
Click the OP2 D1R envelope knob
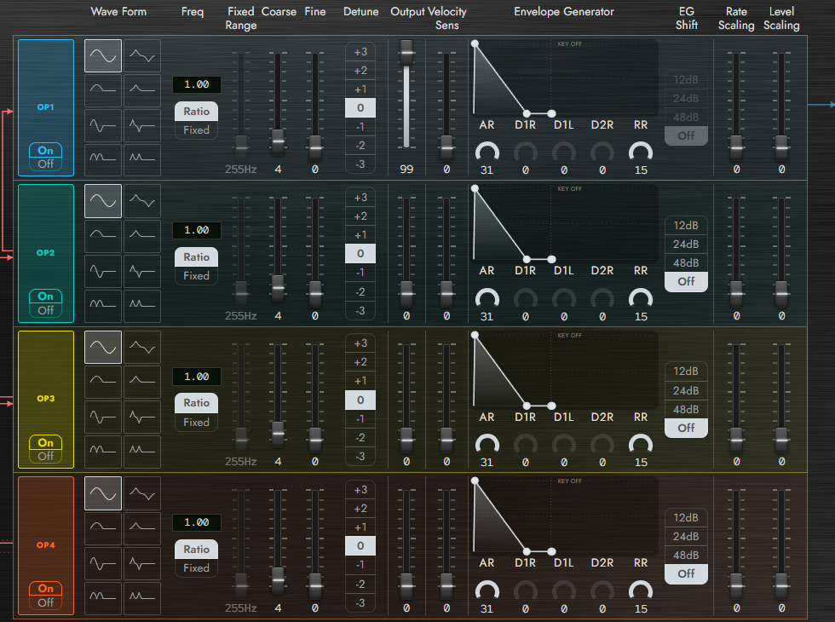point(526,299)
